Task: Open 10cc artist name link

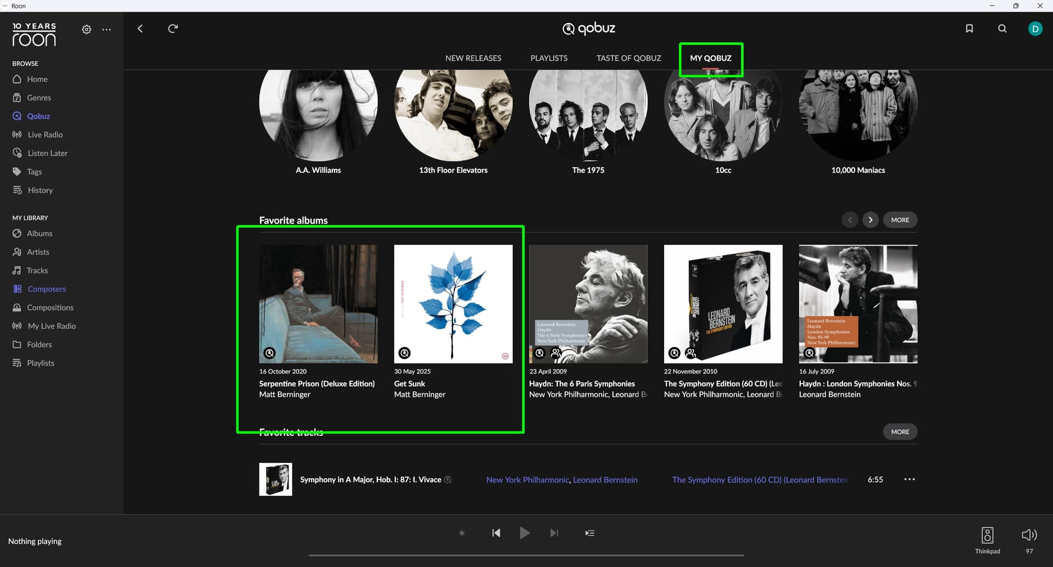Action: tap(723, 171)
